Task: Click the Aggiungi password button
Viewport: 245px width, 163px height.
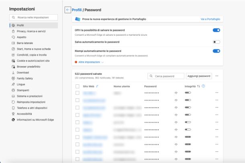Action: [199, 76]
